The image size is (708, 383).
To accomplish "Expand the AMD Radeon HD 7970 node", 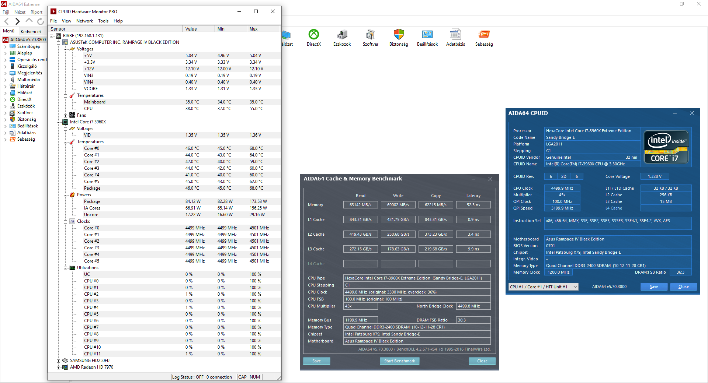I will point(58,367).
